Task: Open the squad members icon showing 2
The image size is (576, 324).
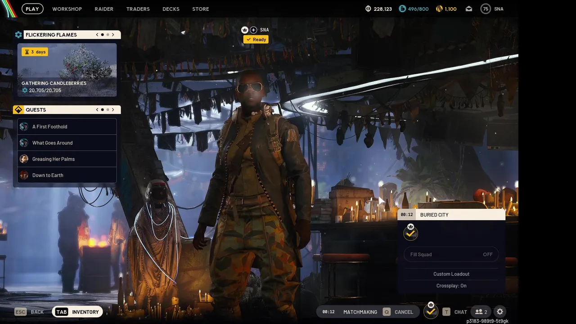Action: [481, 312]
